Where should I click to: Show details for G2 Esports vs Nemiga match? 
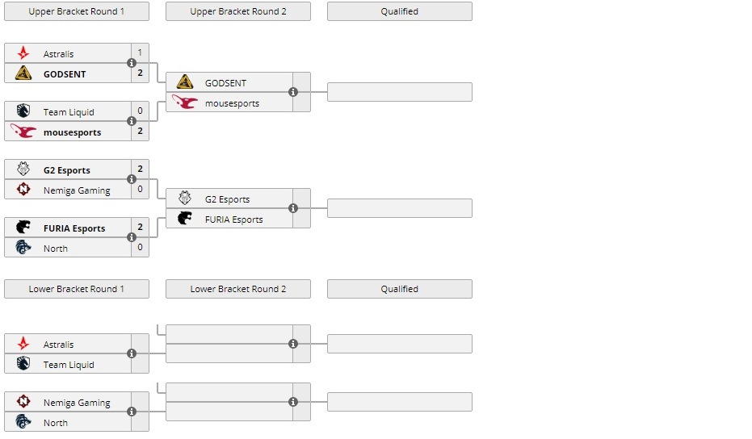[132, 179]
